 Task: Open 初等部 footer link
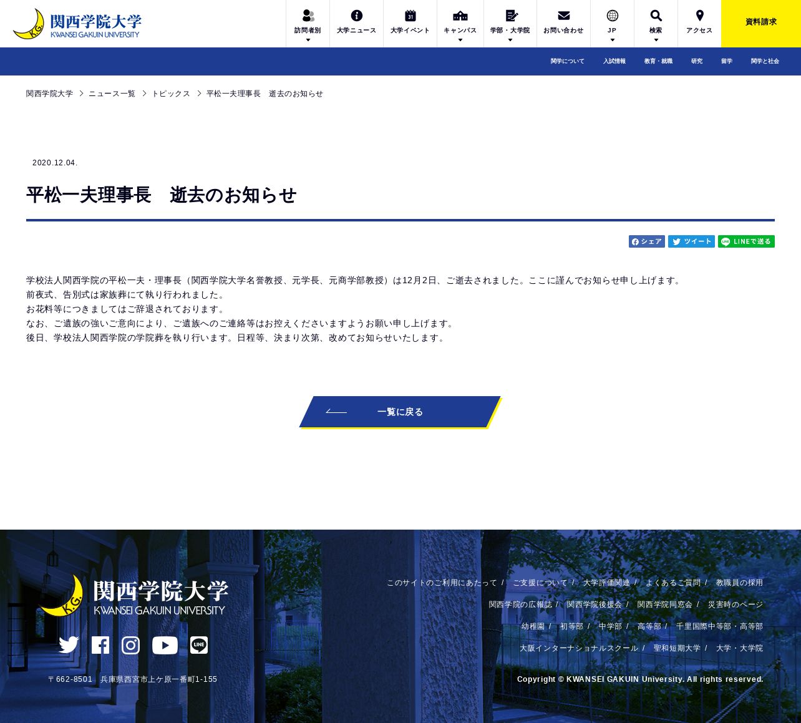click(x=571, y=626)
